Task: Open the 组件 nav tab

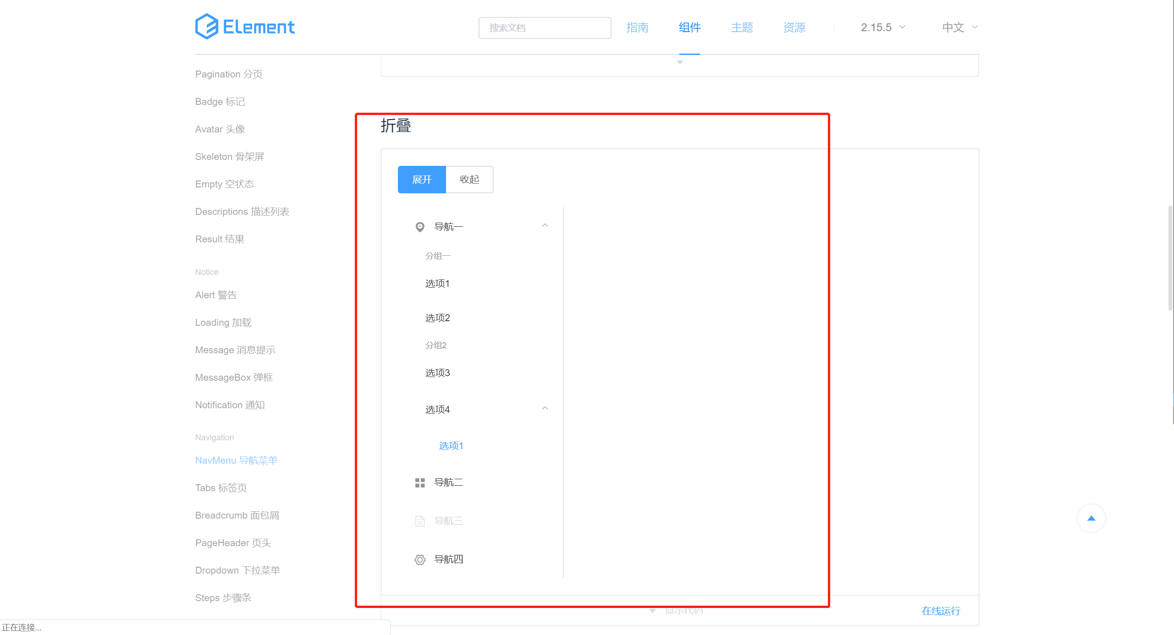Action: [x=689, y=27]
